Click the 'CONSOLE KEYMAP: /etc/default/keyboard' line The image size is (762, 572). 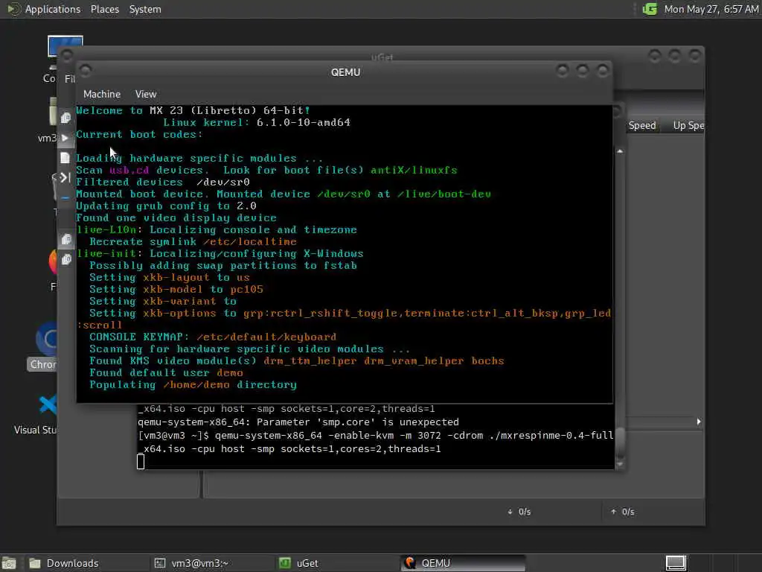pos(213,337)
